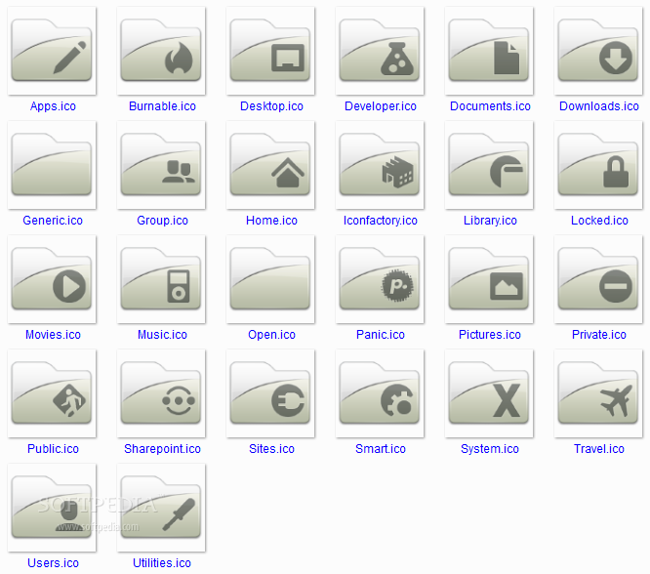Open the Desktop folder icon thumbnail

(x=270, y=51)
